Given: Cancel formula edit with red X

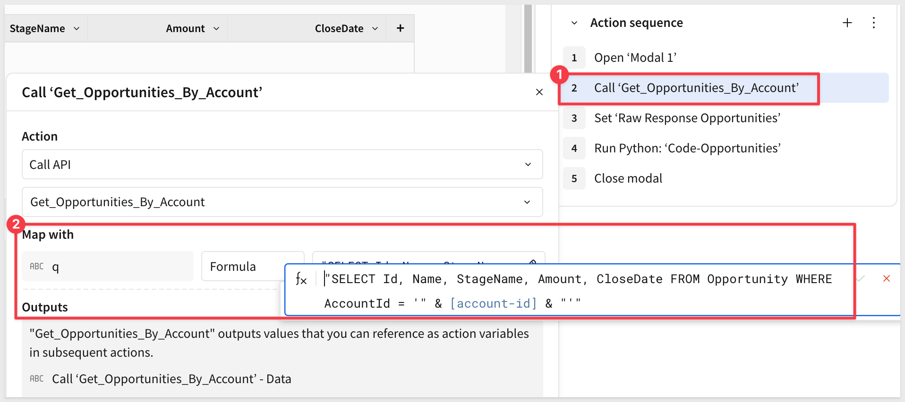Looking at the screenshot, I should pyautogui.click(x=886, y=278).
